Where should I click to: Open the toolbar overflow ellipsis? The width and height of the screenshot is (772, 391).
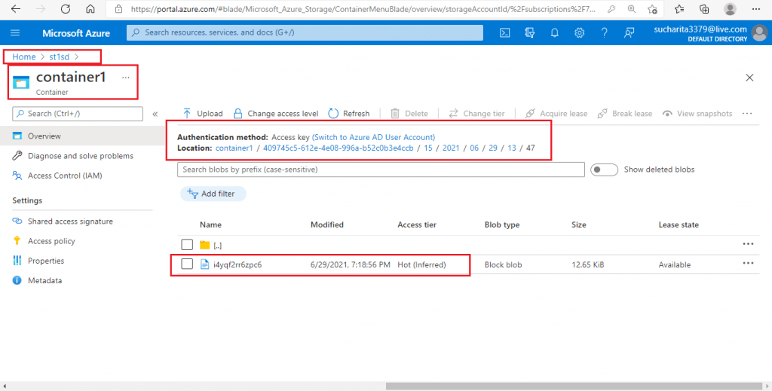(x=747, y=114)
